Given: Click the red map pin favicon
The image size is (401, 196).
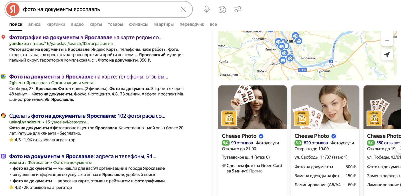Looking at the screenshot, I should click(x=3, y=37).
